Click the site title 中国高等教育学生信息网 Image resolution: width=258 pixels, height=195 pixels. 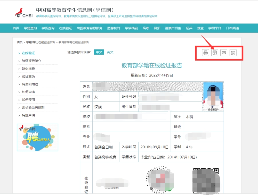click(75, 10)
